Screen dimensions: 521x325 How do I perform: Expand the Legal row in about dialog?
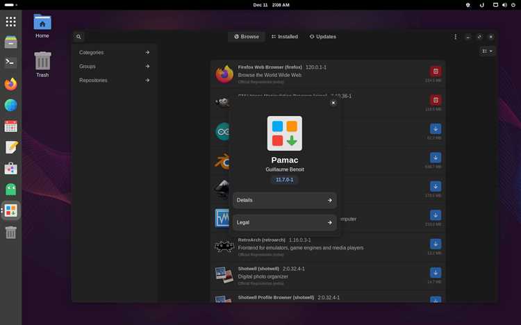click(285, 223)
